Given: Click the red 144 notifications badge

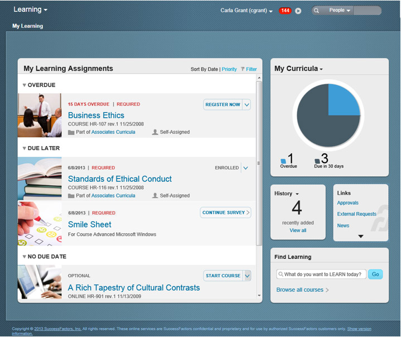Looking at the screenshot, I should coord(285,11).
